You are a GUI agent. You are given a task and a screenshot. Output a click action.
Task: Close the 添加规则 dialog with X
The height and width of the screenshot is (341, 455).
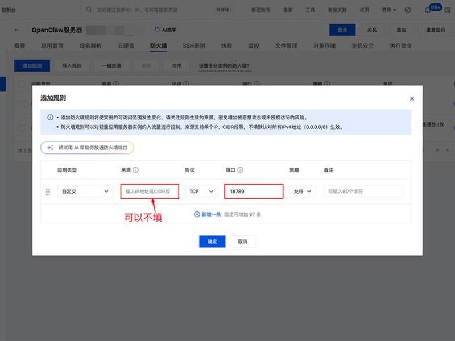[x=412, y=98]
